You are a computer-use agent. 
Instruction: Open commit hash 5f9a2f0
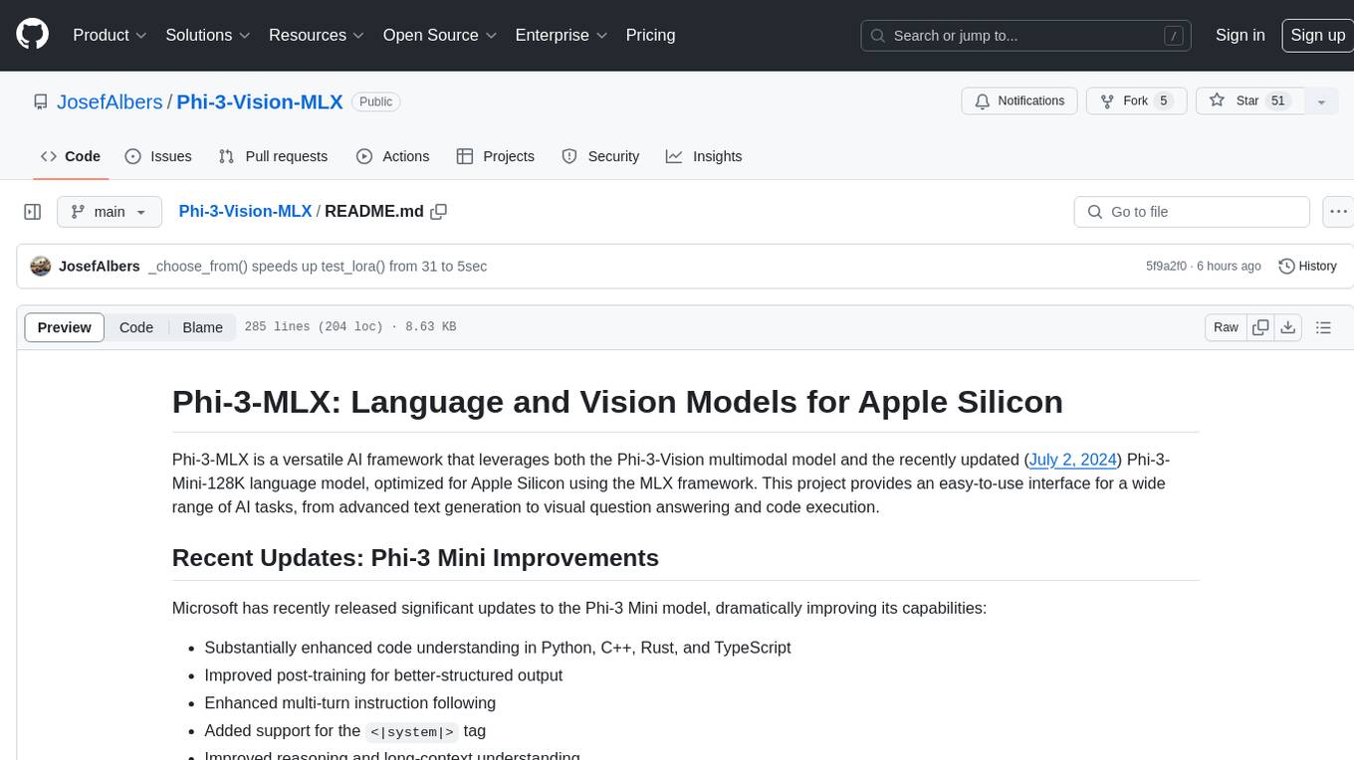(x=1166, y=267)
